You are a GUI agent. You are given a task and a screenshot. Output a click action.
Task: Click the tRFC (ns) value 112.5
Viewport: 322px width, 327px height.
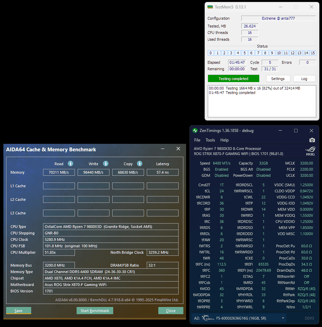(x=222, y=264)
